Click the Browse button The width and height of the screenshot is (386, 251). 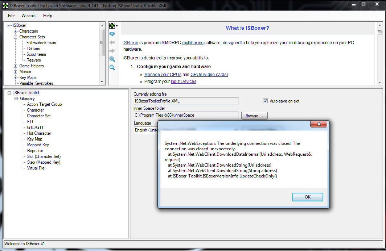tap(254, 116)
